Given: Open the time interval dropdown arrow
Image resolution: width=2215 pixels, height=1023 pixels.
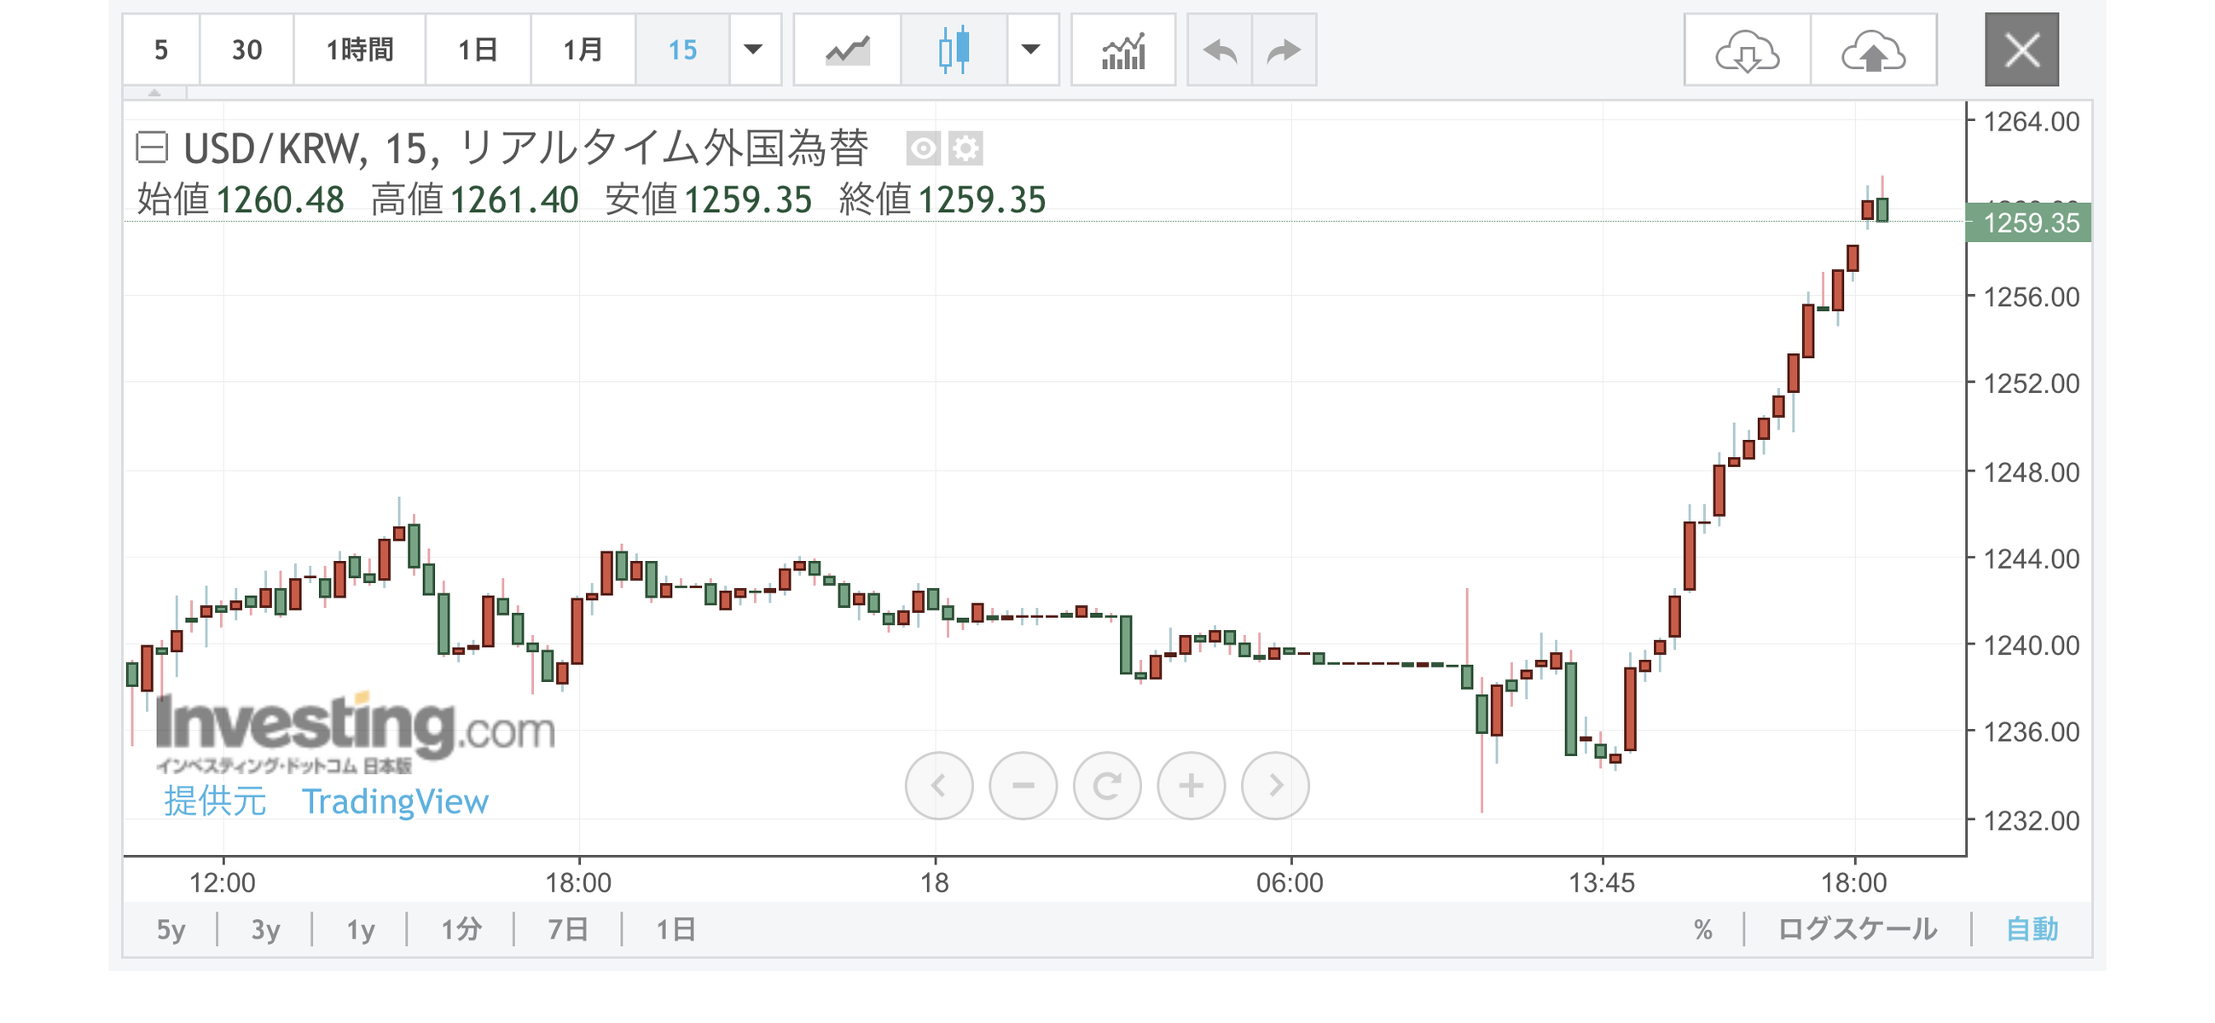Looking at the screenshot, I should click(753, 49).
